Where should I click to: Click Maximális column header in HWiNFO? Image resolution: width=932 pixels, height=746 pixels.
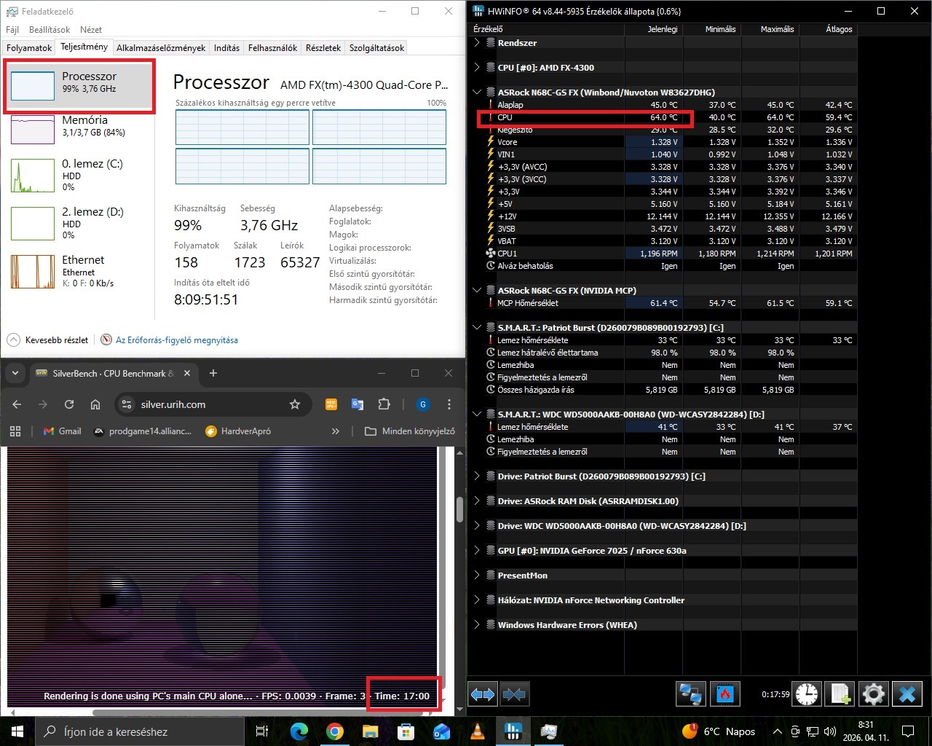click(770, 29)
